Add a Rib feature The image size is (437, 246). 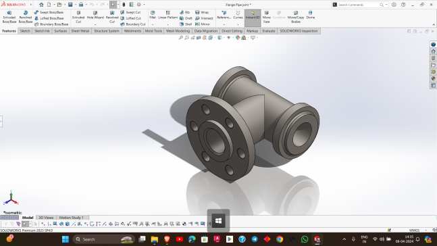(x=185, y=12)
